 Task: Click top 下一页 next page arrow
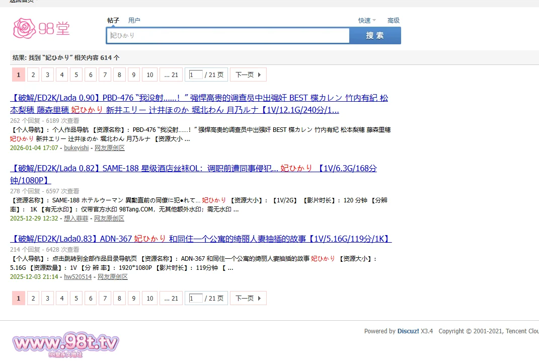click(248, 75)
